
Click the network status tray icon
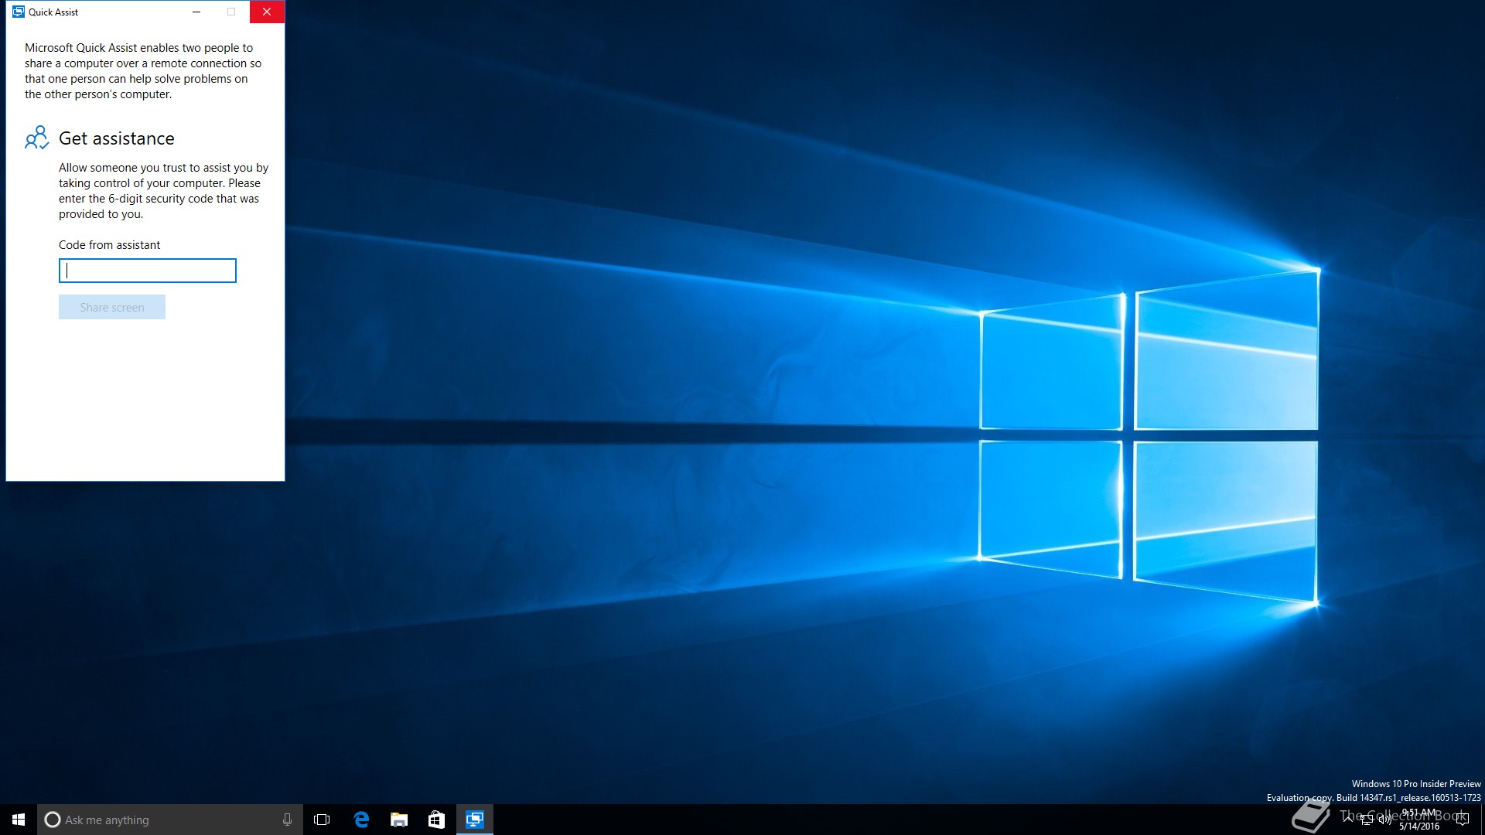1367,820
